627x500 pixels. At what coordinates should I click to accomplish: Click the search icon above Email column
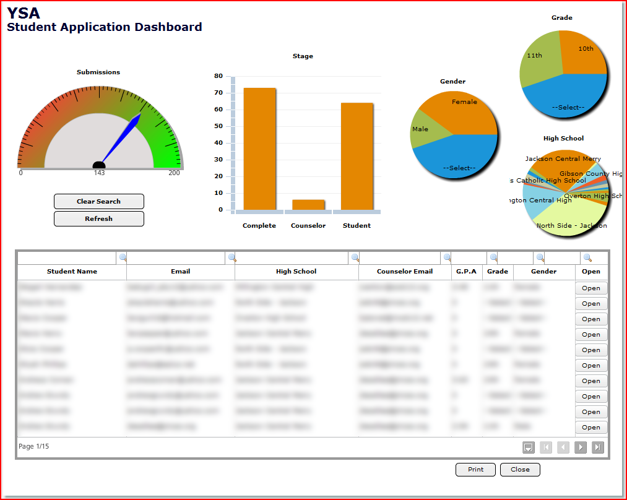pyautogui.click(x=231, y=257)
